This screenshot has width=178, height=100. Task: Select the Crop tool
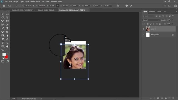tap(3, 21)
